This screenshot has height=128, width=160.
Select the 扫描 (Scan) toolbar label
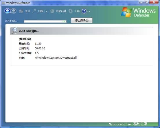coord(41,11)
